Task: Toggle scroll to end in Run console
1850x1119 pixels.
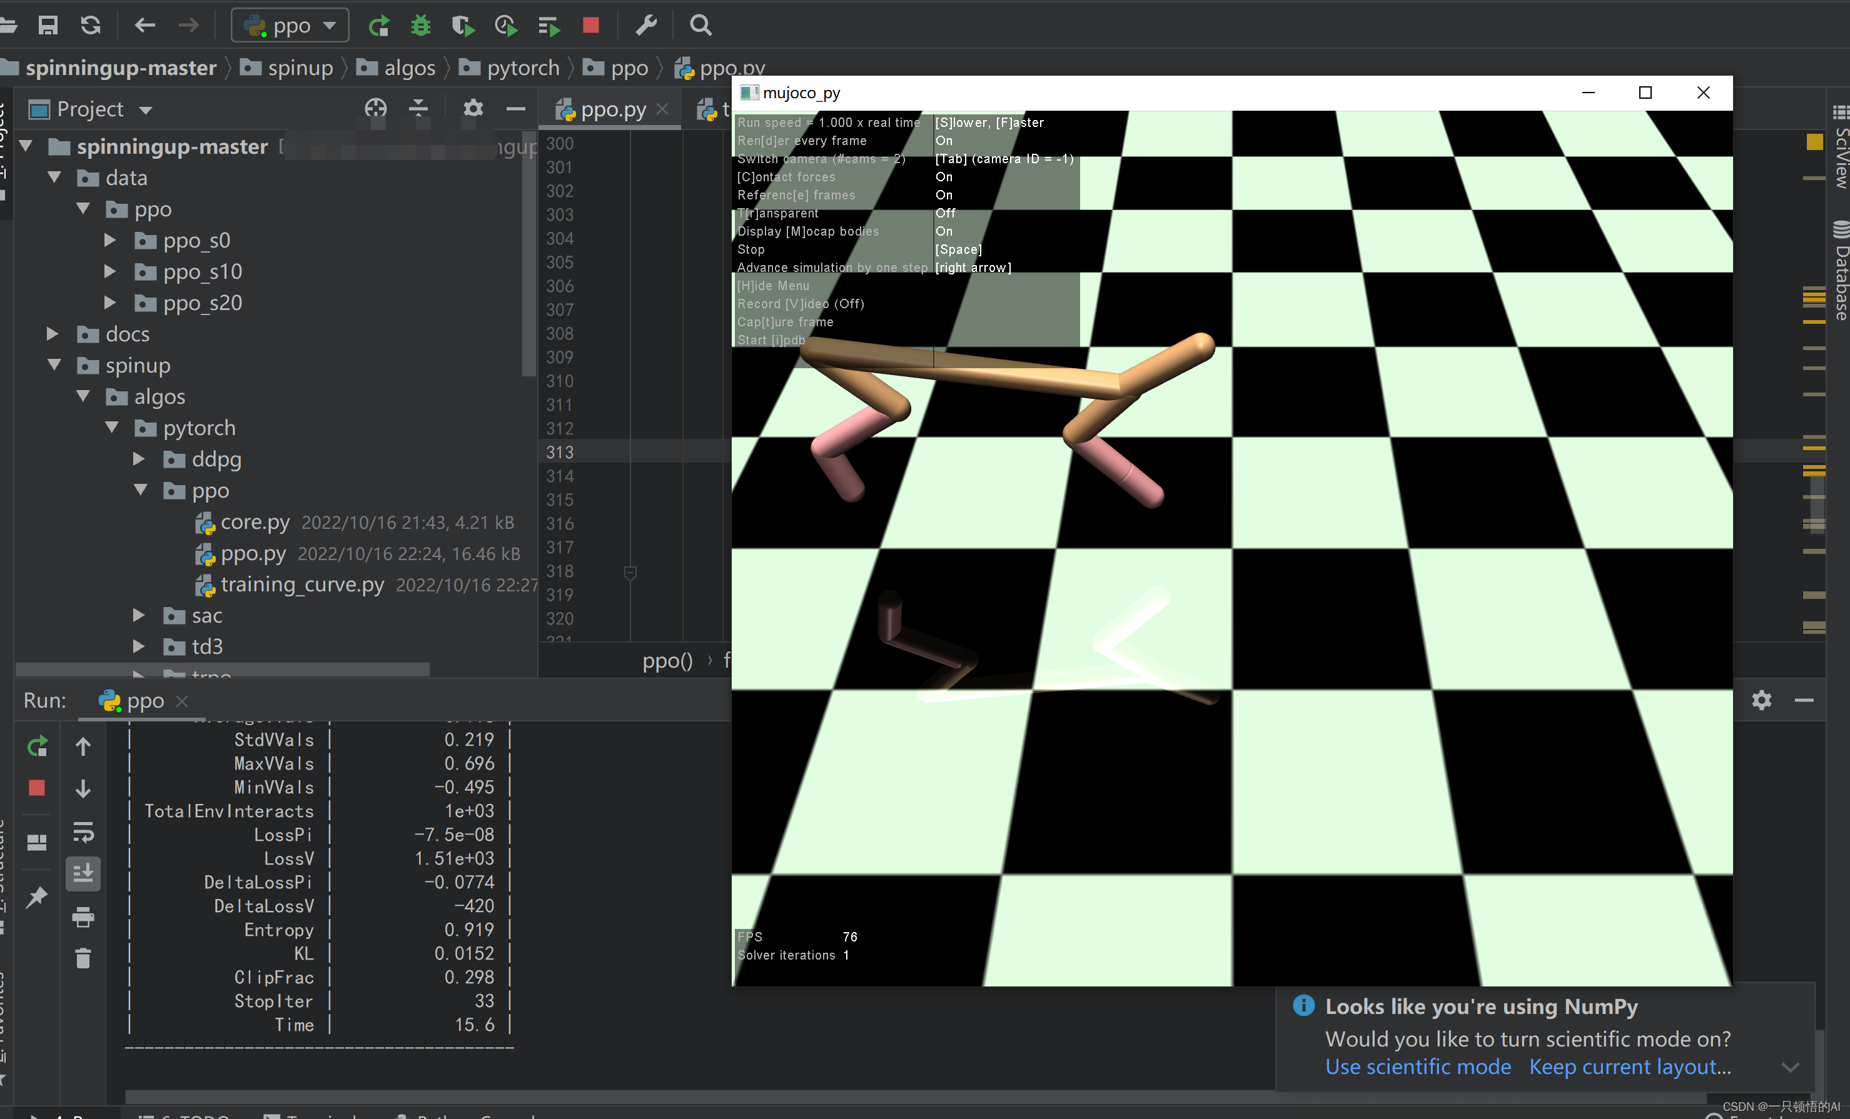Action: click(83, 873)
